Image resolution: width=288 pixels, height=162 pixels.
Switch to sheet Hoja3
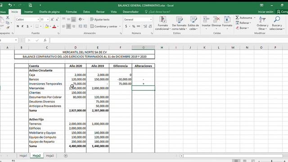[x=50, y=156]
